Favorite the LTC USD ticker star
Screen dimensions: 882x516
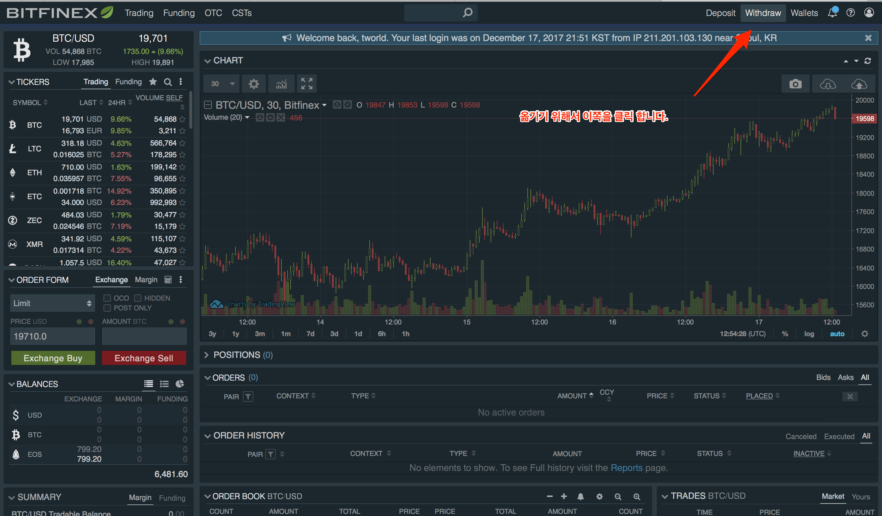click(x=182, y=143)
